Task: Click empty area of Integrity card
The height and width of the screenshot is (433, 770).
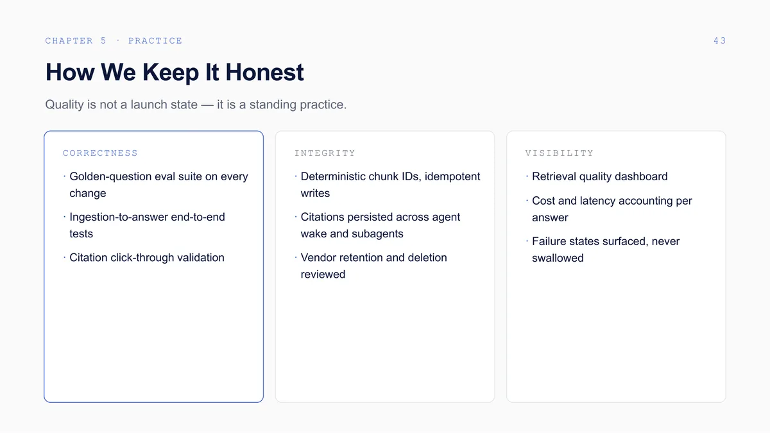Action: pyautogui.click(x=385, y=340)
